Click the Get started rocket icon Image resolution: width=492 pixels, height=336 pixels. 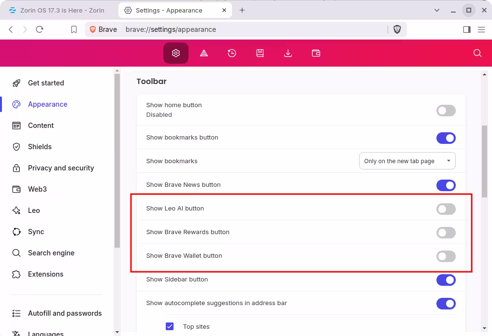(16, 83)
